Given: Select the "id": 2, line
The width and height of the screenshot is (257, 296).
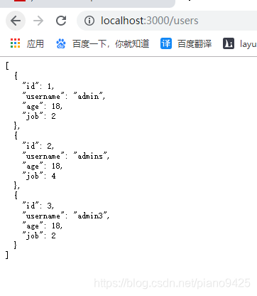Looking at the screenshot, I should [x=38, y=146].
